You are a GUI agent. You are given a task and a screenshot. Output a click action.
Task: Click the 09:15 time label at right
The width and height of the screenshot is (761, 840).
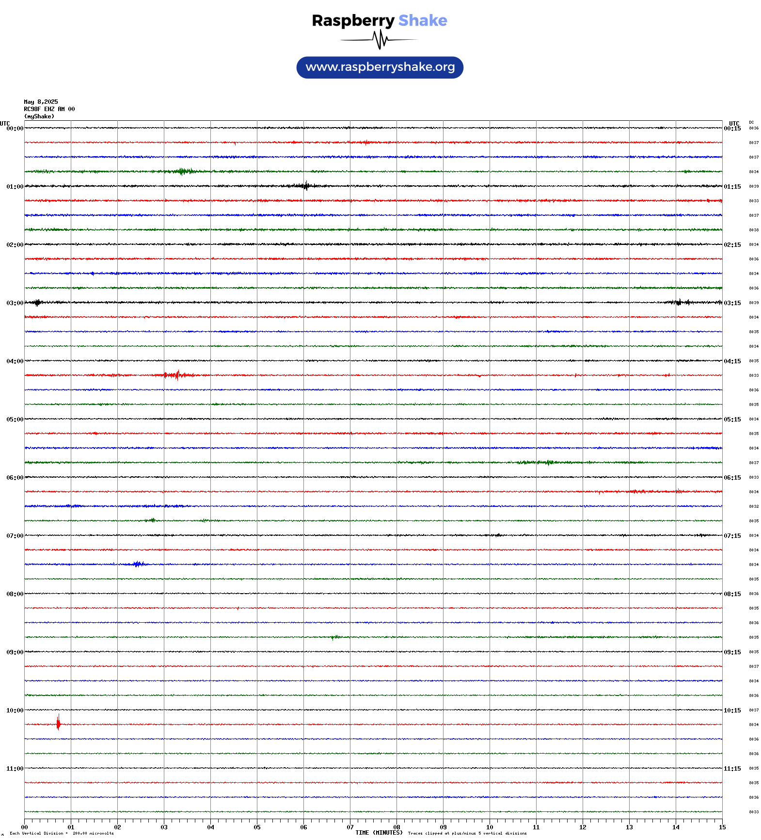click(732, 652)
